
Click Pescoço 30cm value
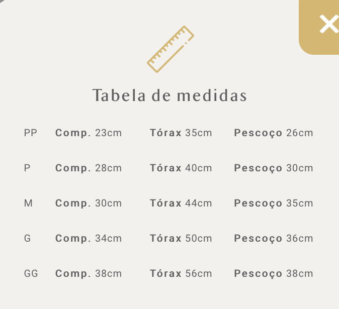274,168
